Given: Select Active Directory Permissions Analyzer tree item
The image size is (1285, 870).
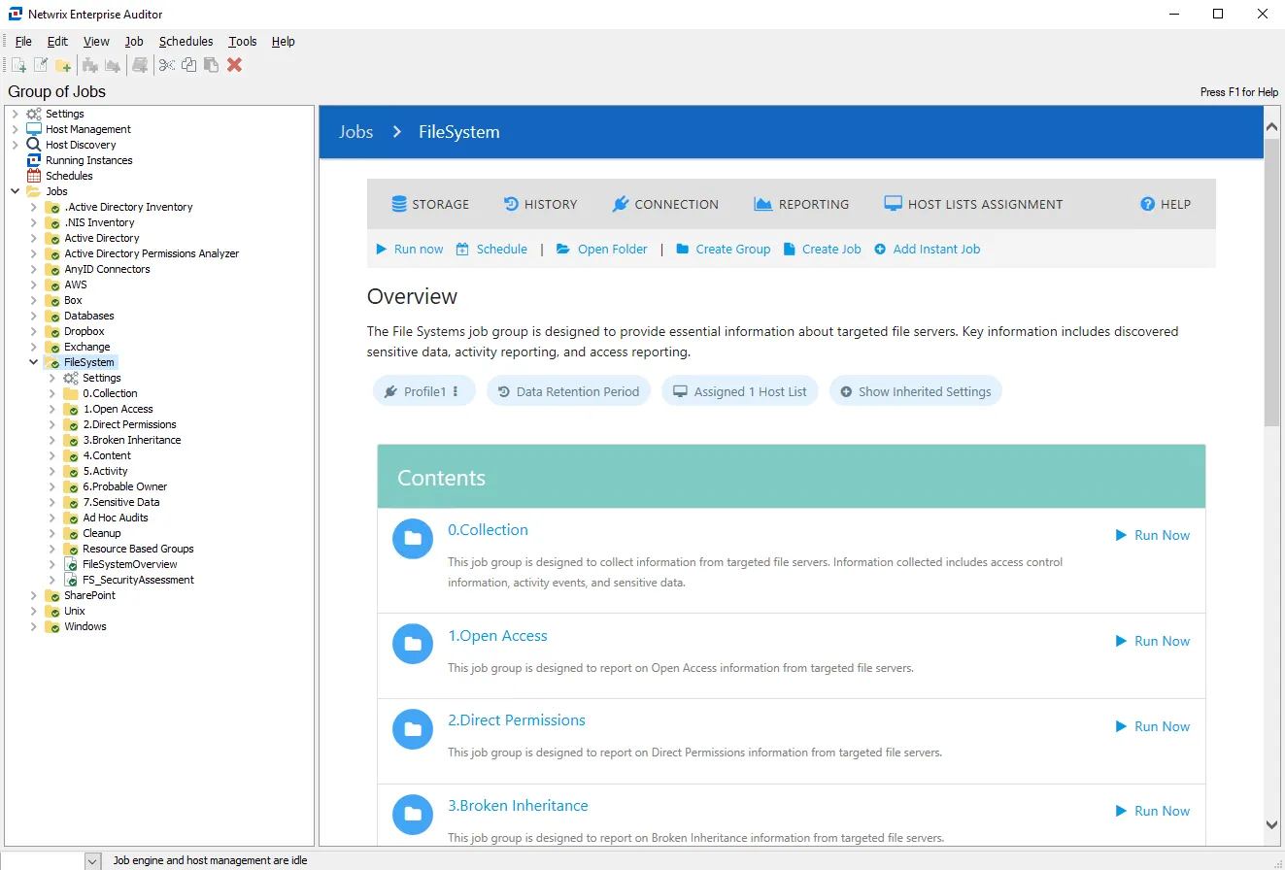Looking at the screenshot, I should pyautogui.click(x=152, y=253).
